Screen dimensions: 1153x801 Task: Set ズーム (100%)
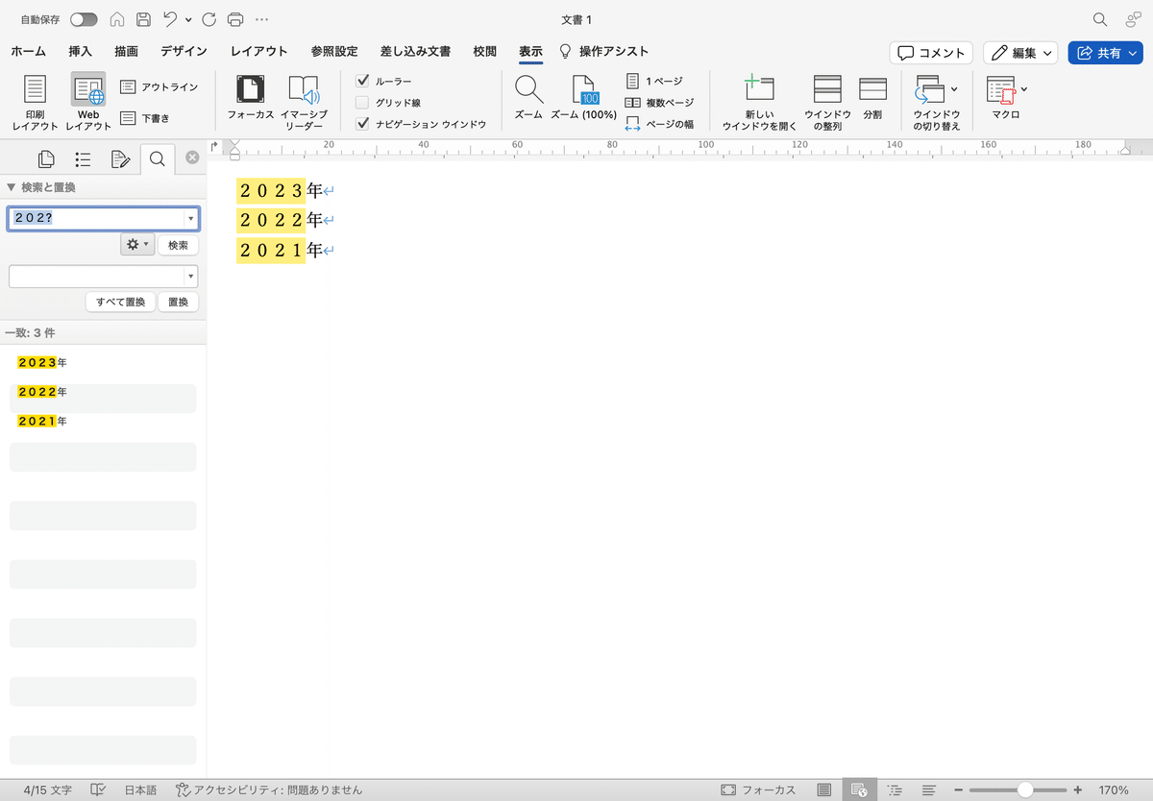click(x=583, y=98)
